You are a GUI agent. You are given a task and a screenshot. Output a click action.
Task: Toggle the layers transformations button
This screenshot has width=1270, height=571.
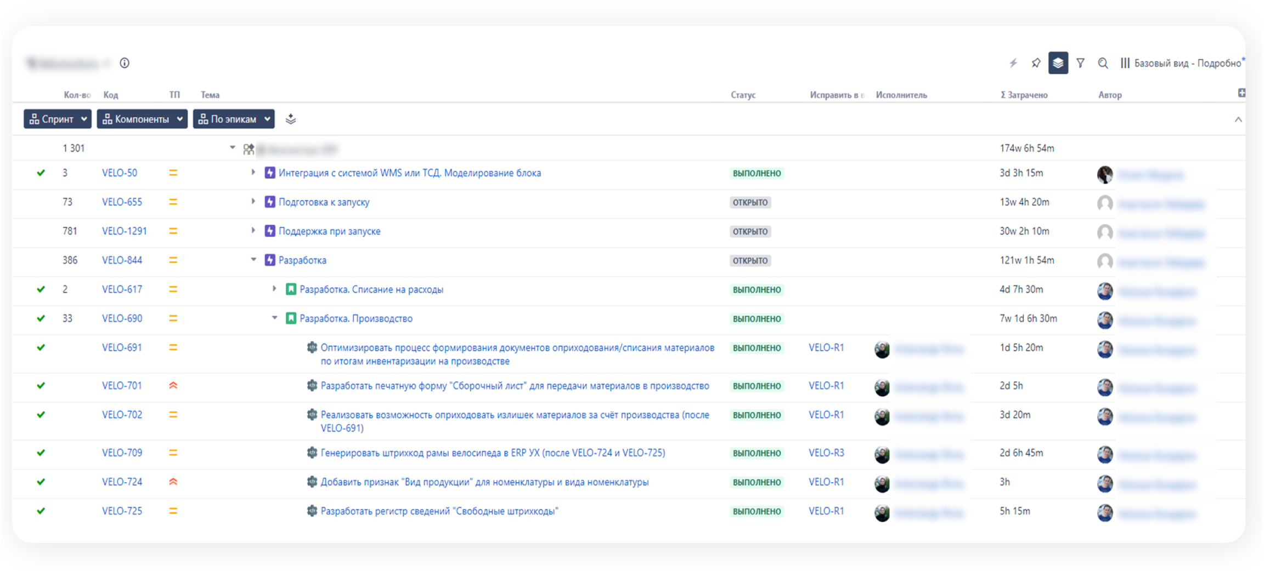(1058, 63)
